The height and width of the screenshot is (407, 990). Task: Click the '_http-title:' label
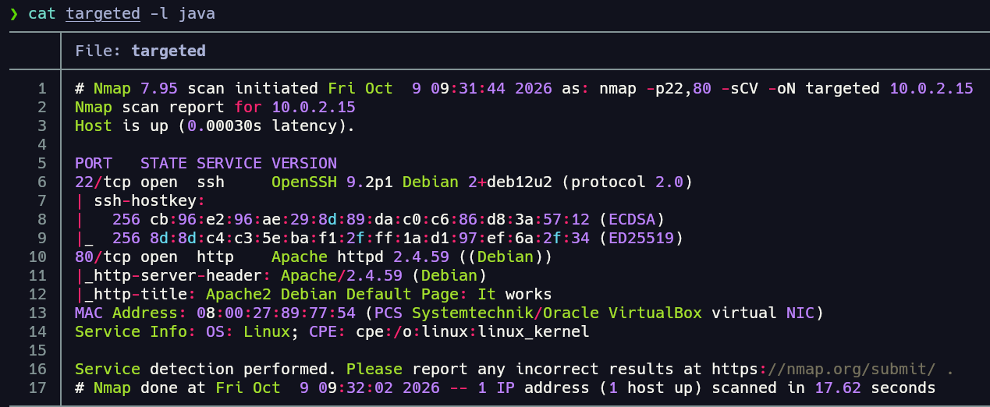click(x=140, y=294)
